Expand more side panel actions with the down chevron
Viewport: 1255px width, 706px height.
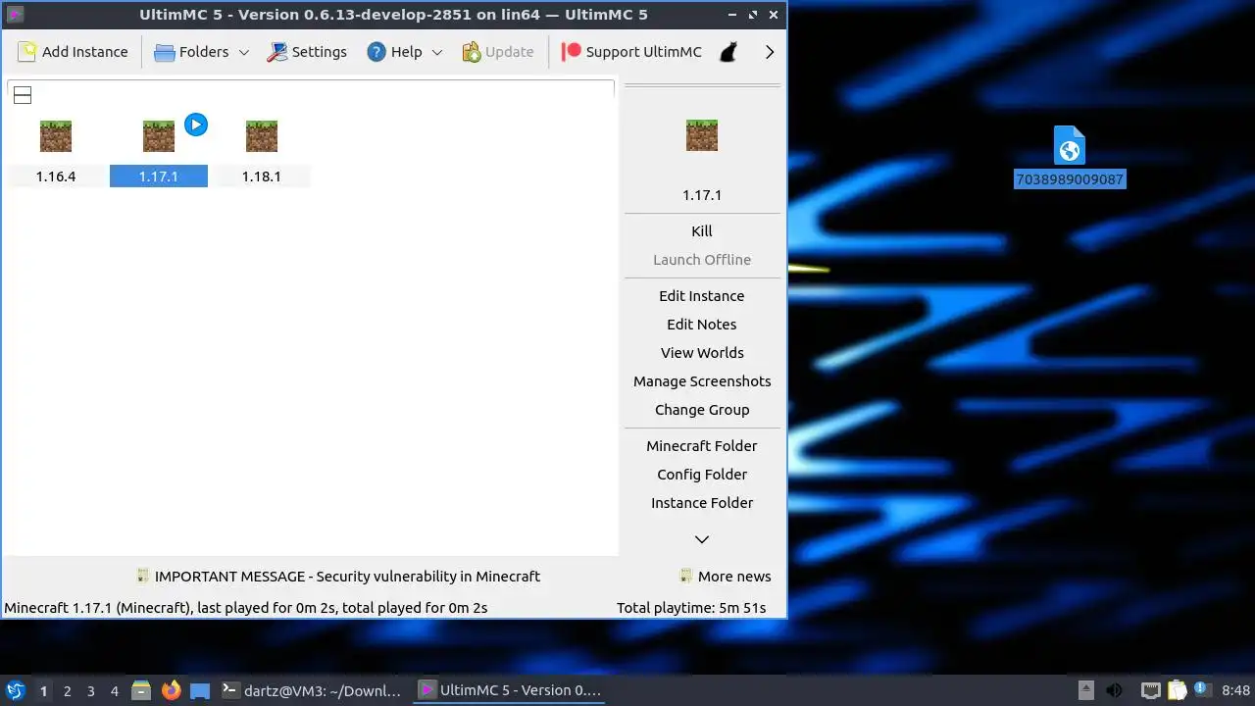[702, 539]
